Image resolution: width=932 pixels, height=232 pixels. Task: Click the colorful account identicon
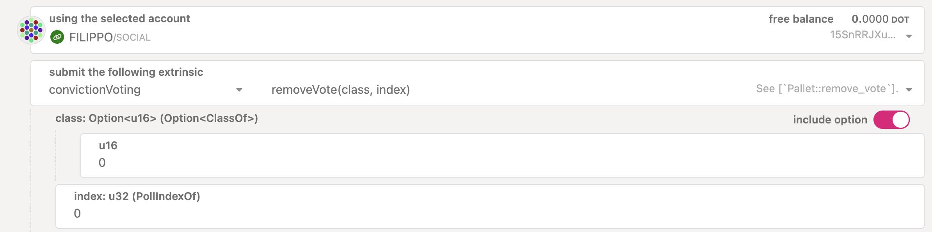pyautogui.click(x=31, y=30)
